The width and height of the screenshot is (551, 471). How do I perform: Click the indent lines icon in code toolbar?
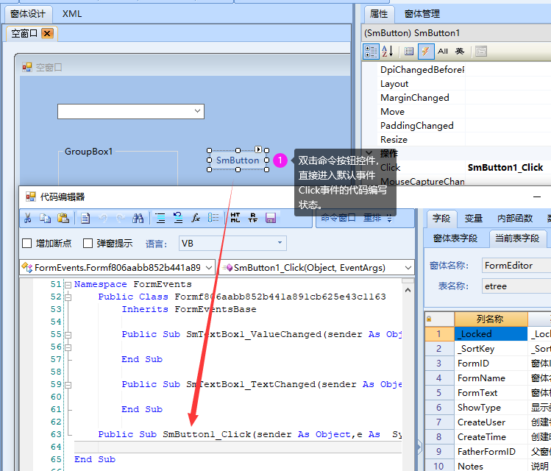click(x=160, y=219)
